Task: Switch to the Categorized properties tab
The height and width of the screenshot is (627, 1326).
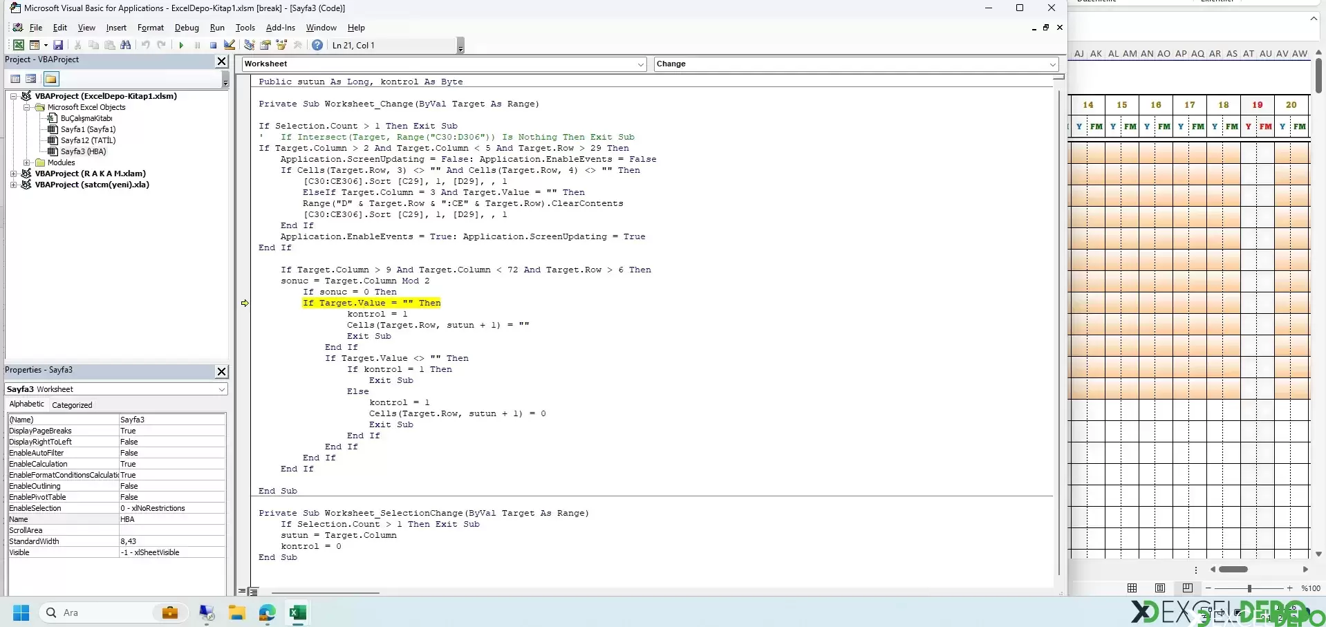Action: [72, 405]
